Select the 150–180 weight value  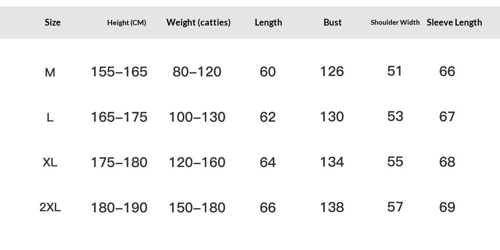(x=197, y=208)
